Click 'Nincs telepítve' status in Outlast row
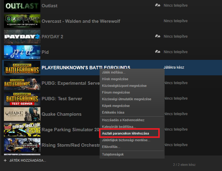222x171 pixels. click(x=176, y=5)
